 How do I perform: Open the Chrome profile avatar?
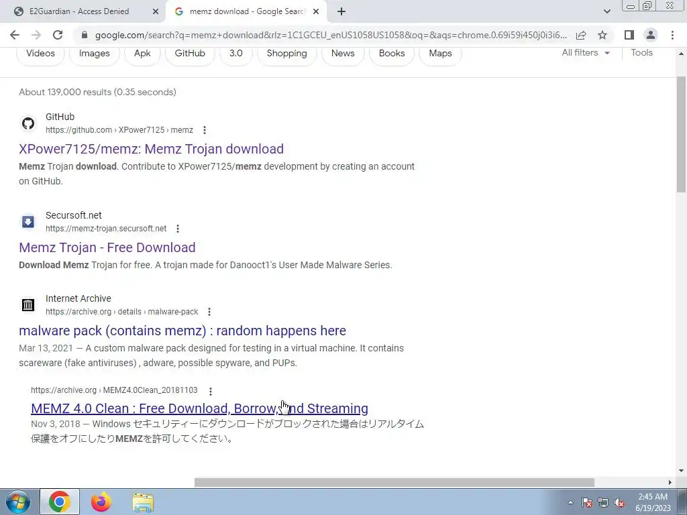(x=651, y=35)
